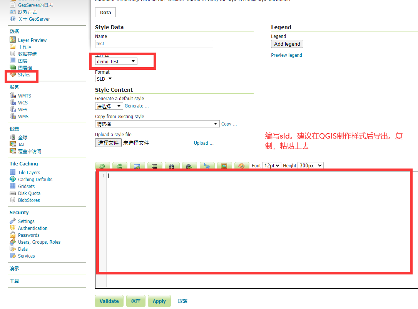Click the Add legend button
This screenshot has width=418, height=309.
[287, 44]
